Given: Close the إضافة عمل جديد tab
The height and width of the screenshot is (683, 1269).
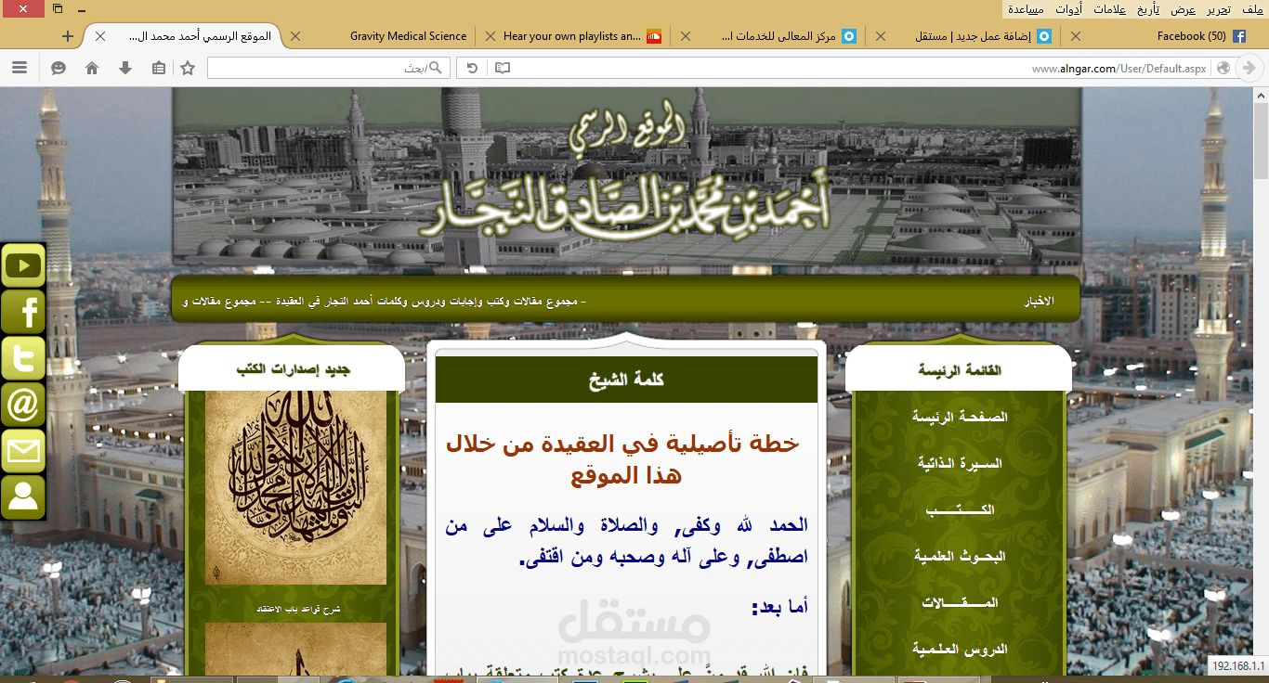Looking at the screenshot, I should pos(881,36).
